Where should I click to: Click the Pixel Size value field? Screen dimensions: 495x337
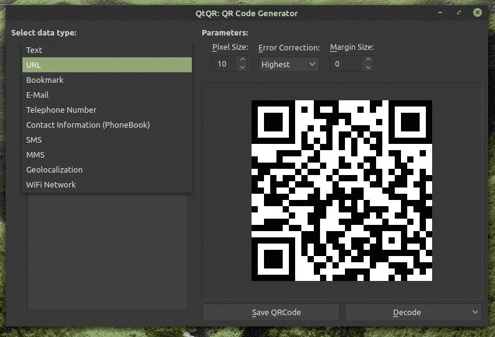(x=224, y=64)
